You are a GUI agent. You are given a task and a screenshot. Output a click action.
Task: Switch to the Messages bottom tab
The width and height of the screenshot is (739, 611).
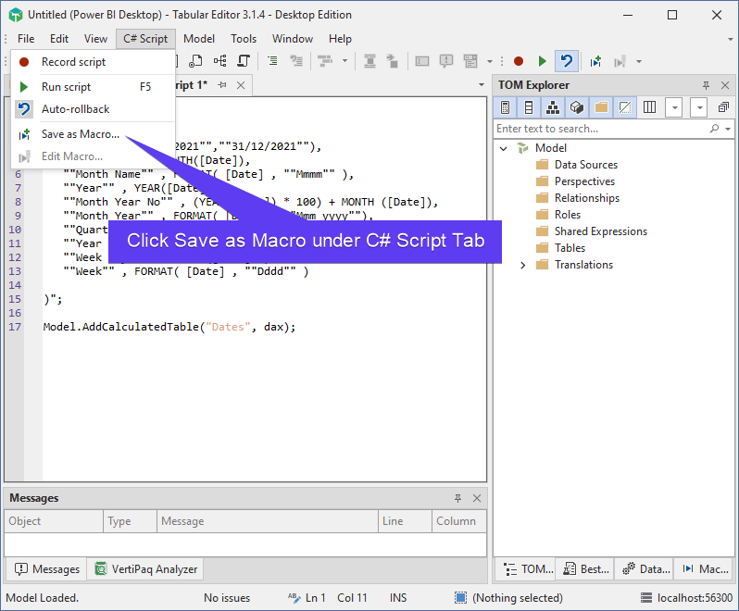click(x=46, y=569)
